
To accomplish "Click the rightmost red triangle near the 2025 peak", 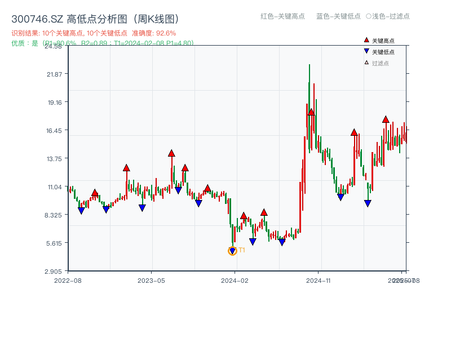I will coord(386,119).
